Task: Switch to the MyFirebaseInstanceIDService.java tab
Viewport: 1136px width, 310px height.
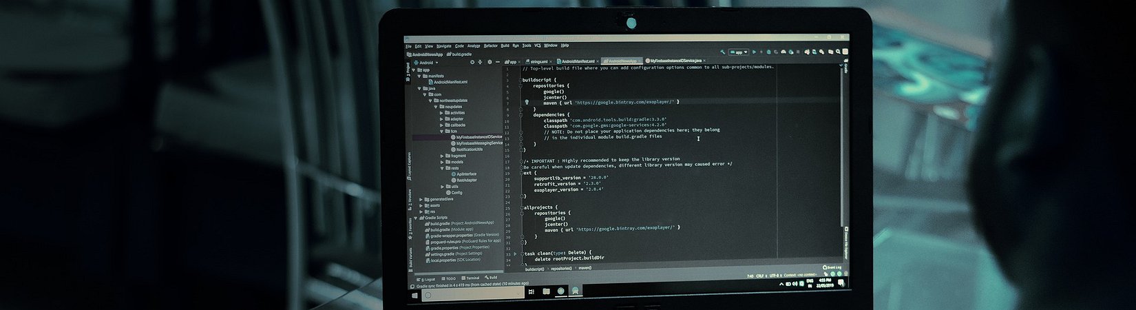Action: click(x=675, y=61)
